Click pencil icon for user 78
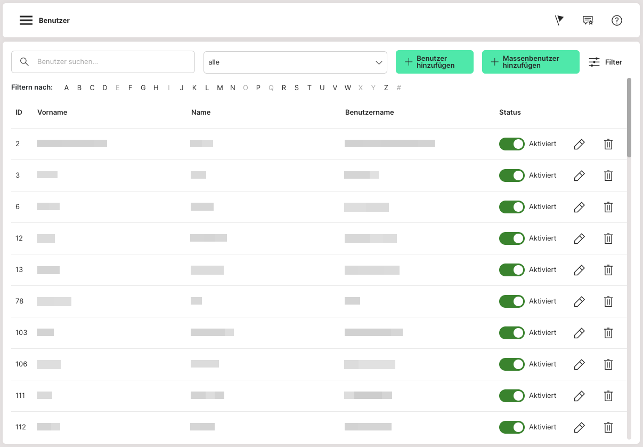Image resolution: width=643 pixels, height=447 pixels. click(x=579, y=301)
